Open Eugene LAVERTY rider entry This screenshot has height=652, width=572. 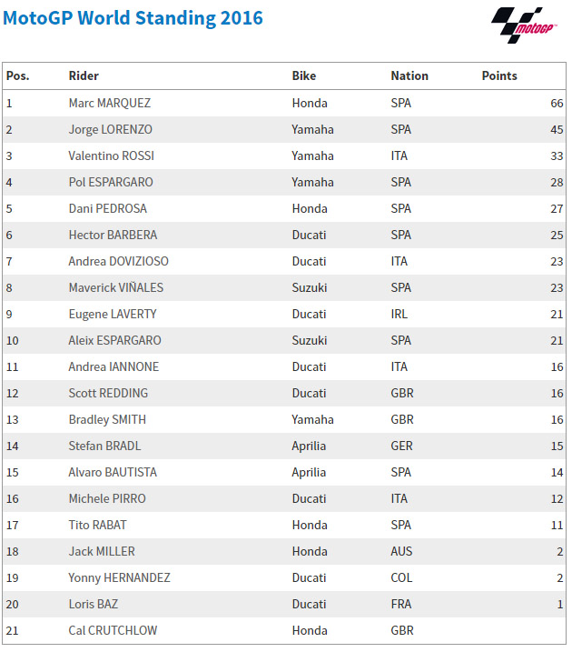click(113, 315)
